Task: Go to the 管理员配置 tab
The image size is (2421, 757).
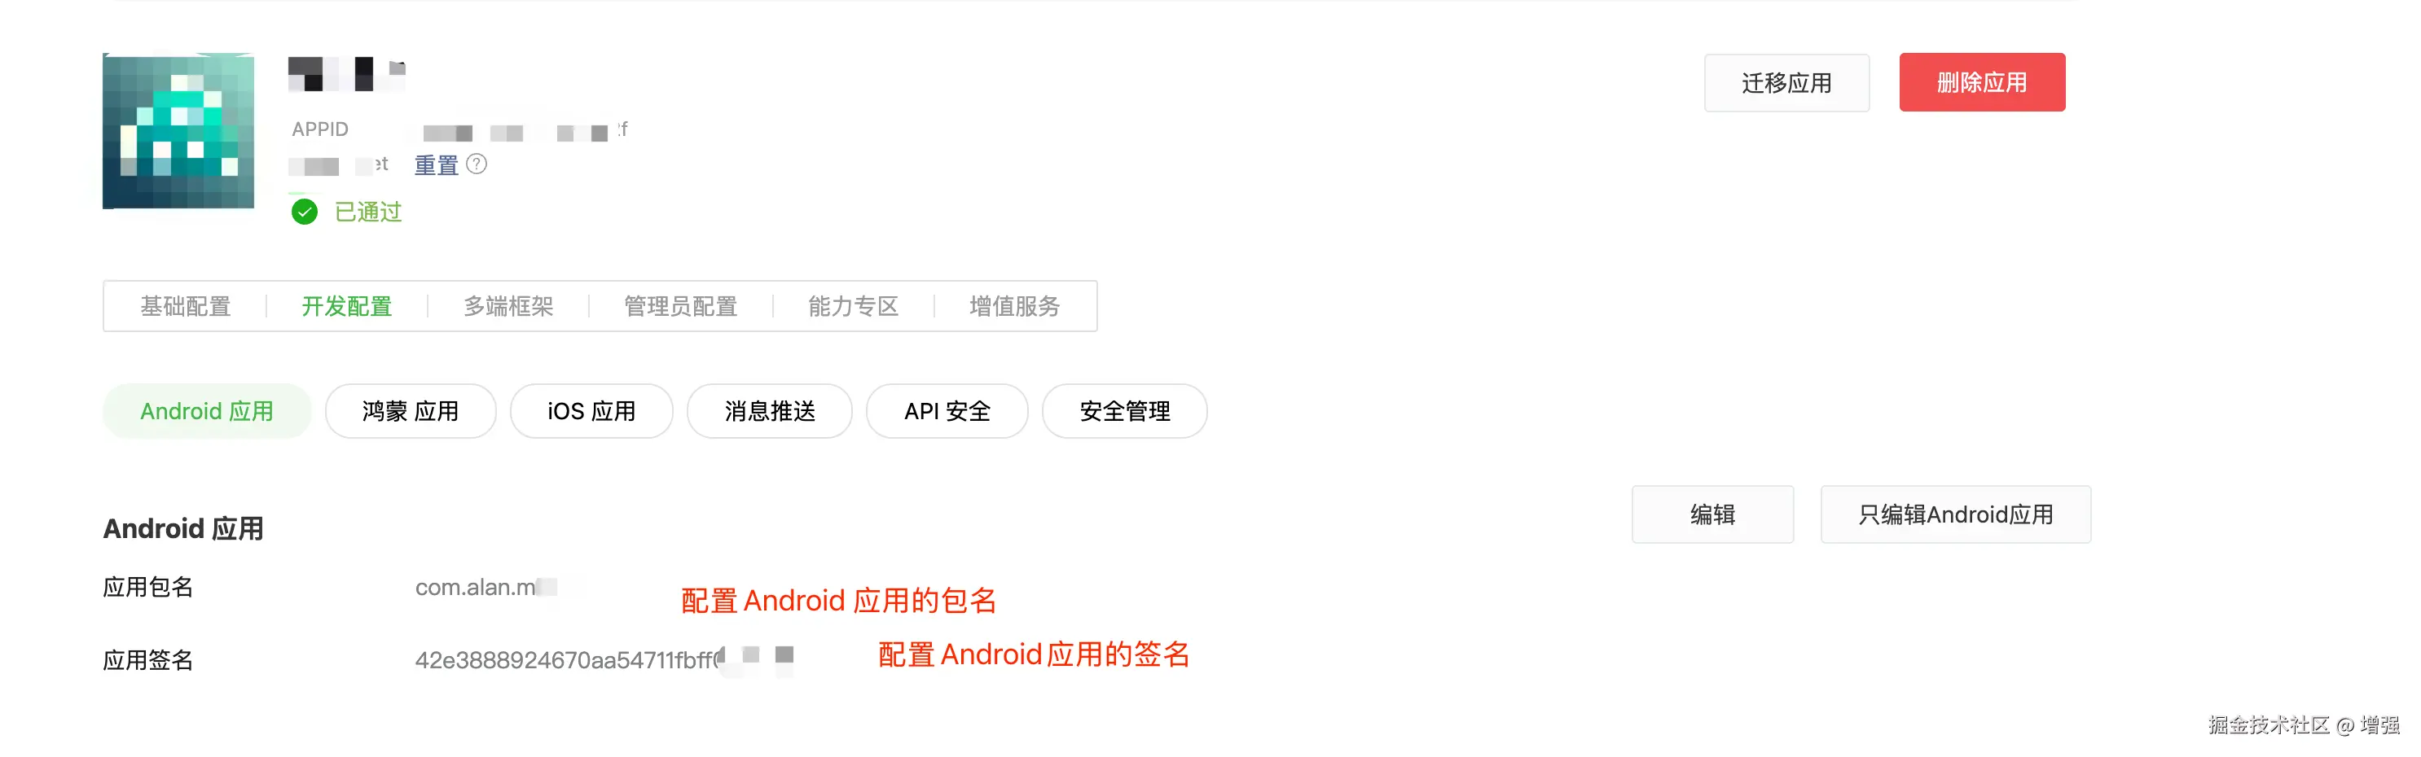Action: click(680, 306)
